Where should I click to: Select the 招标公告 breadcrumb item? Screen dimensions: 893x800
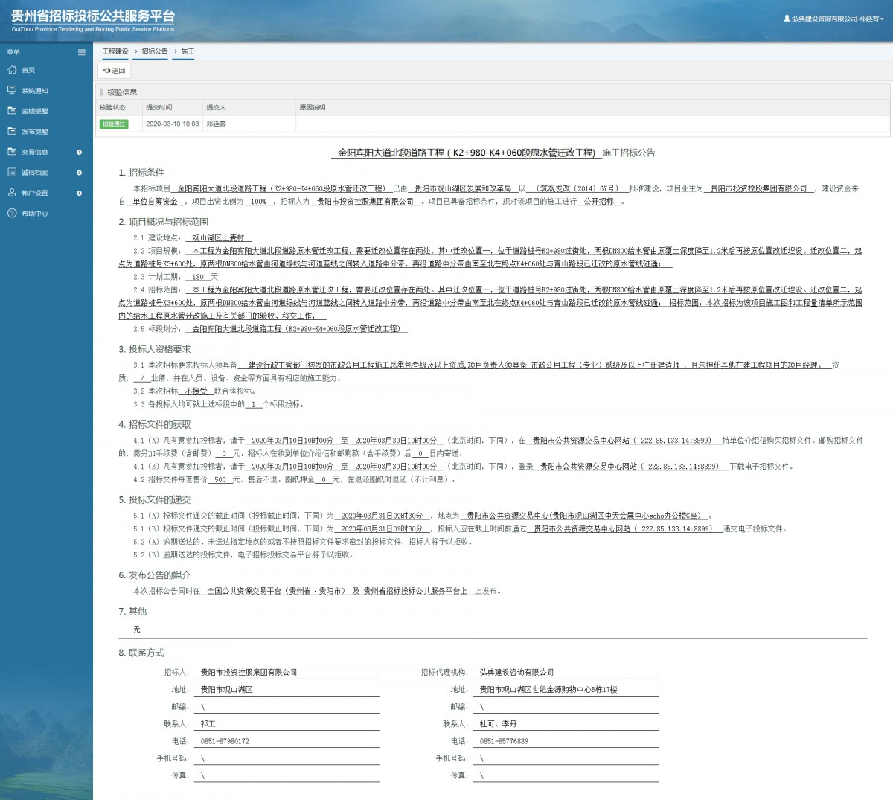pos(155,51)
